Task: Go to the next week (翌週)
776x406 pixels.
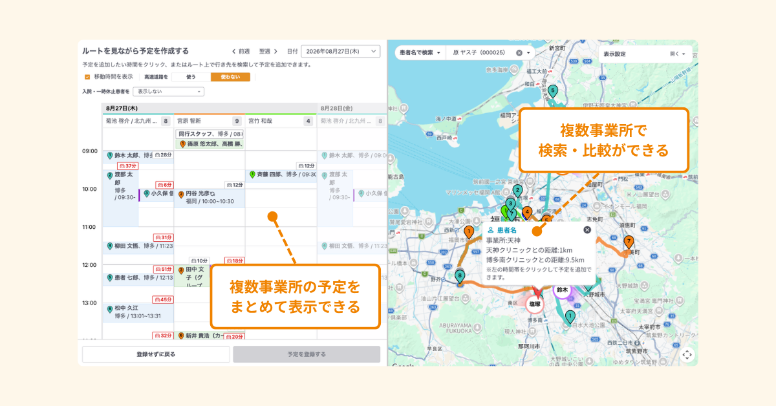Action: click(x=268, y=51)
